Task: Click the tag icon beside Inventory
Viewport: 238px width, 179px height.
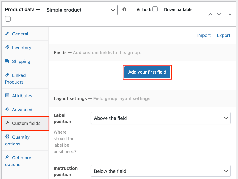Action: (x=7, y=47)
